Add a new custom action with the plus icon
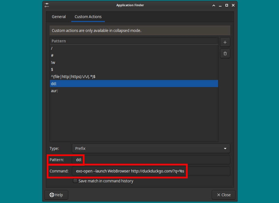This screenshot has height=203, width=279. point(225,42)
